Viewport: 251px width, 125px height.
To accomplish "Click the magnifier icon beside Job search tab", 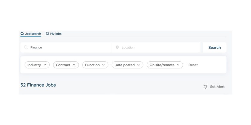I will click(22, 34).
